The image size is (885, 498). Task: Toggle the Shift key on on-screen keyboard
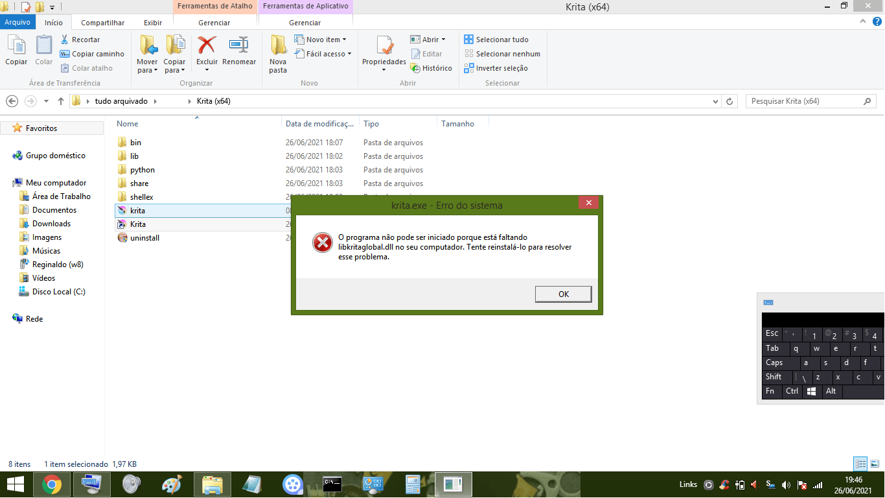(777, 377)
